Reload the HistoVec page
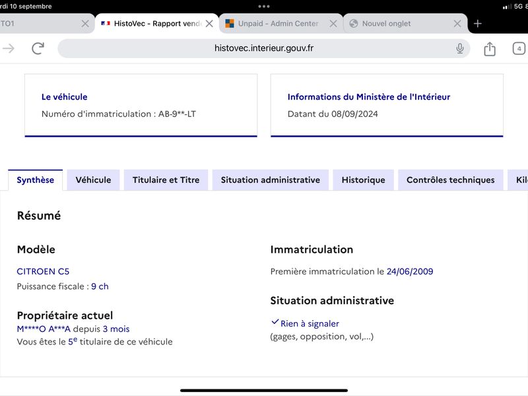 tap(38, 48)
